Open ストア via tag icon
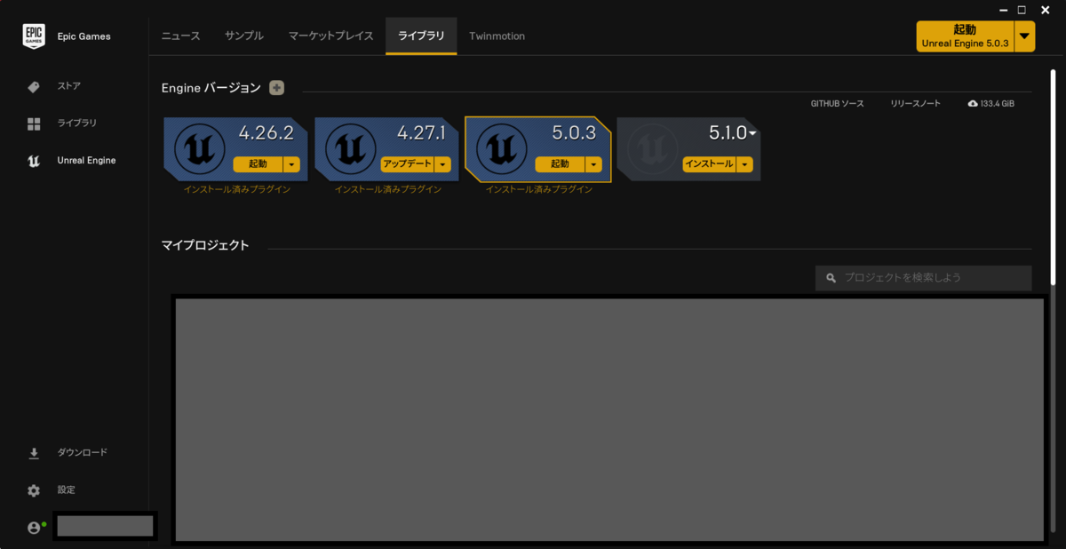The image size is (1066, 549). (x=34, y=86)
